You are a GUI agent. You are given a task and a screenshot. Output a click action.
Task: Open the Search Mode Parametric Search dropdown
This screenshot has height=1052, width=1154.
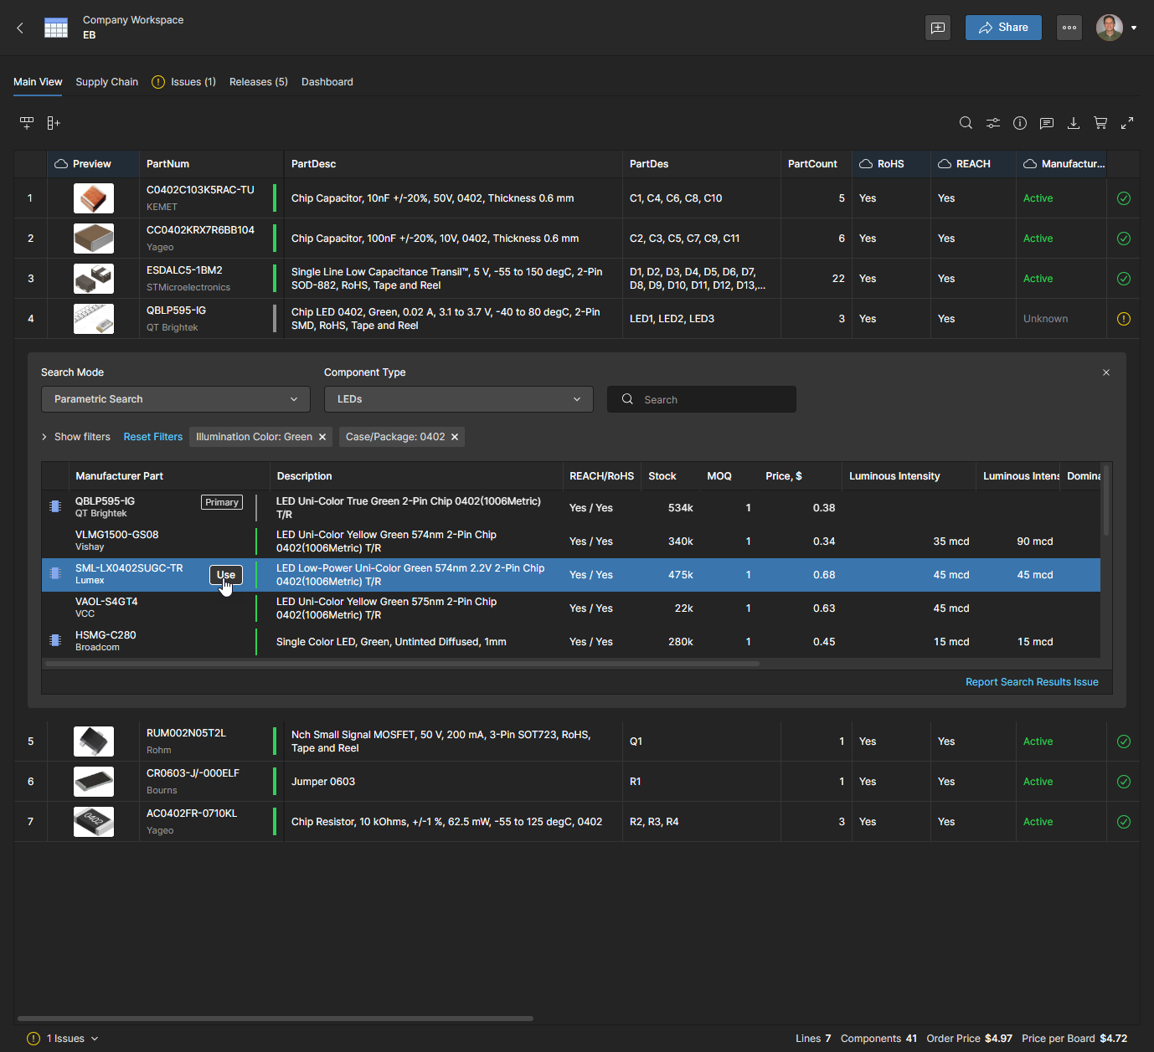175,399
